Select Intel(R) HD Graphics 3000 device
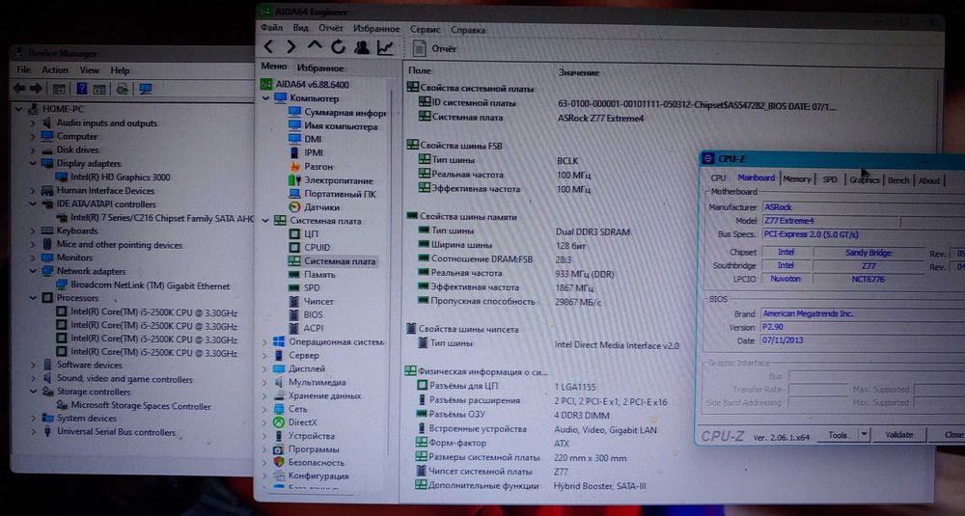This screenshot has width=965, height=516. [113, 177]
